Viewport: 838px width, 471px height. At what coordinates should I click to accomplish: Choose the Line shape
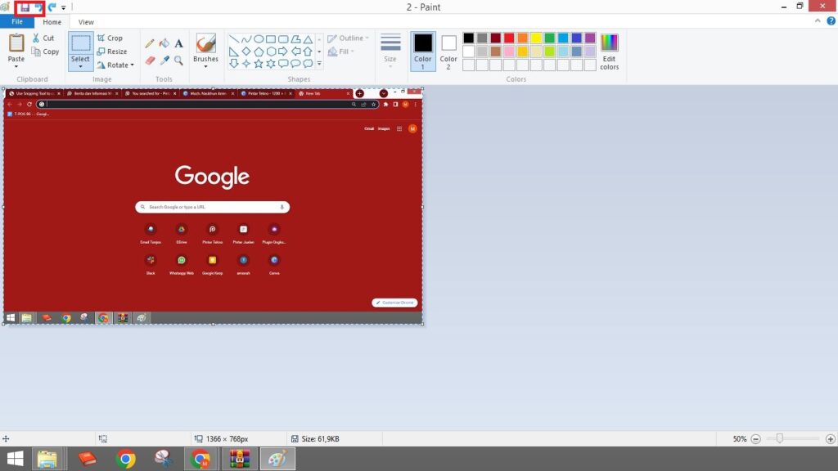click(234, 39)
